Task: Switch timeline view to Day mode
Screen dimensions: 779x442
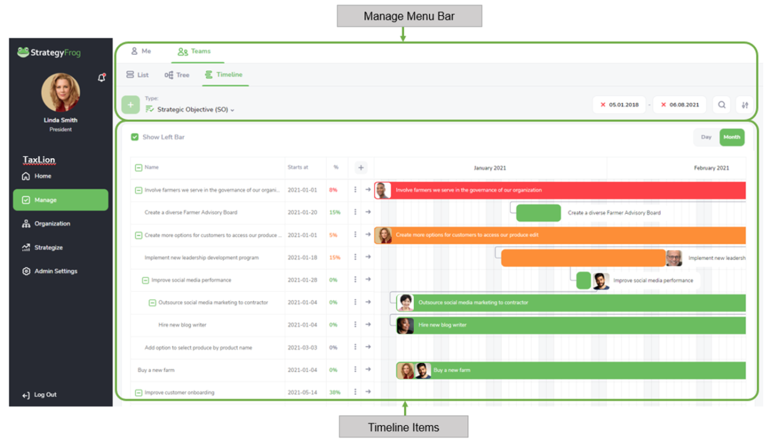Action: tap(706, 137)
